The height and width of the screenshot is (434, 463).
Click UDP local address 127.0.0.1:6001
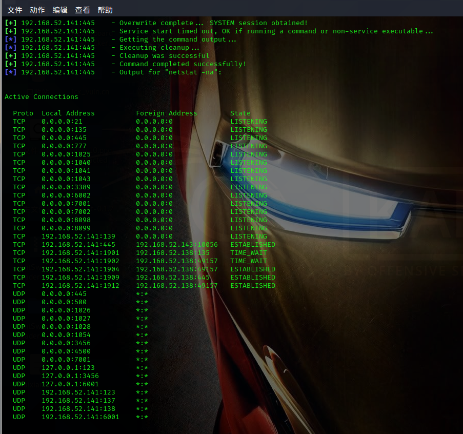70,384
